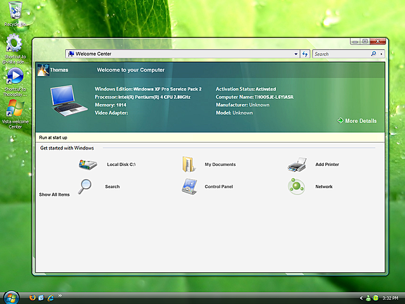Open the Start menu orb
The image size is (405, 304).
[11, 297]
